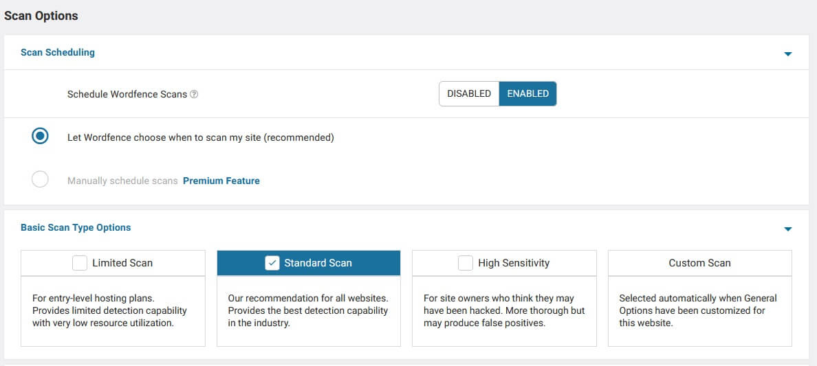Check the Limited Scan checkbox
Image resolution: width=817 pixels, height=366 pixels.
80,264
